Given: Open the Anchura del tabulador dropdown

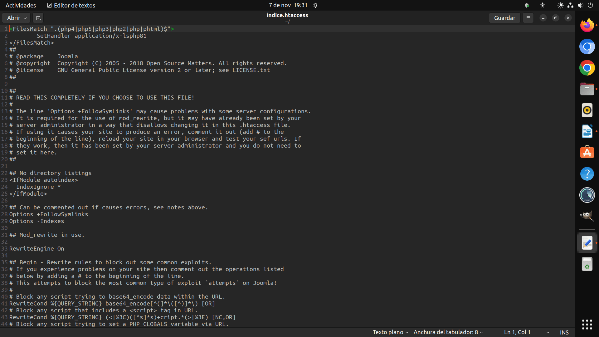Looking at the screenshot, I should [448, 332].
